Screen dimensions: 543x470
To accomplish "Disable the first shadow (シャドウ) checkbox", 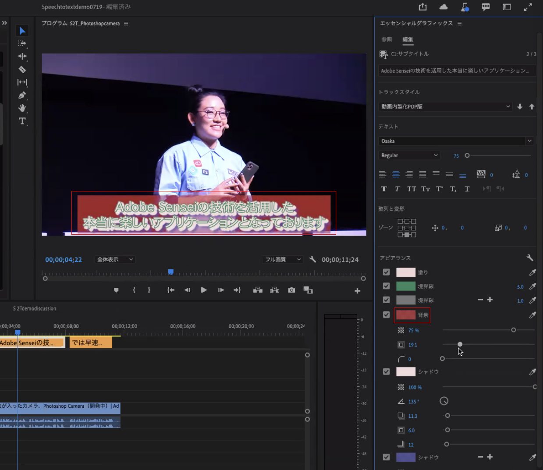I will 386,371.
